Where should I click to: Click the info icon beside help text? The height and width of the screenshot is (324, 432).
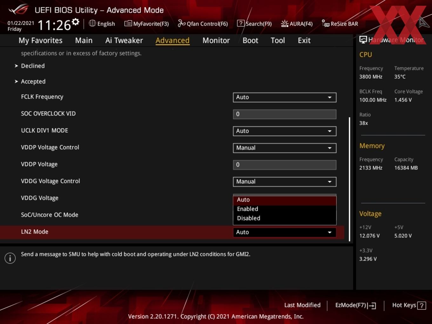(x=10, y=258)
